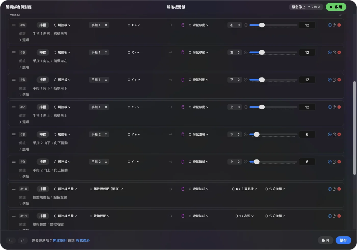Click the drag handle of row #7
Image resolution: width=357 pixels, height=250 pixels.
pyautogui.click(x=14, y=107)
